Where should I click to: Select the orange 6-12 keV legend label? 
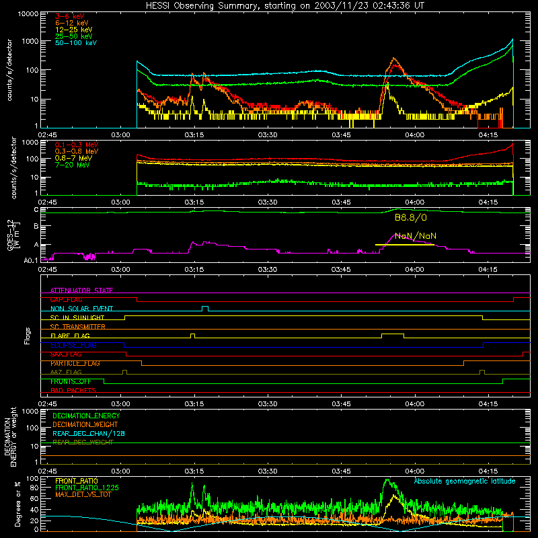pos(72,23)
